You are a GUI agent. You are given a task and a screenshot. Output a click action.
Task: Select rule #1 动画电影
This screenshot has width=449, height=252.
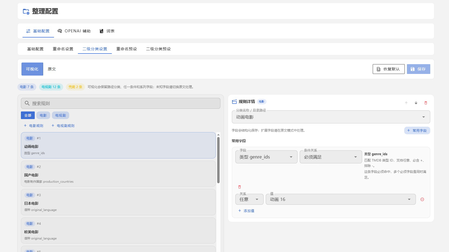pos(118,145)
